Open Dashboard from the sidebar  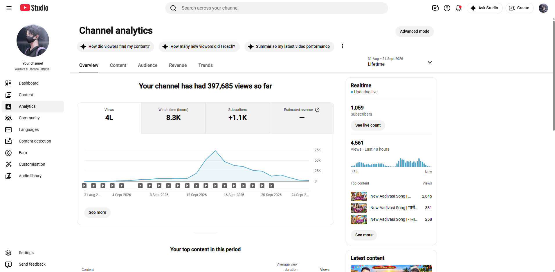click(x=33, y=83)
